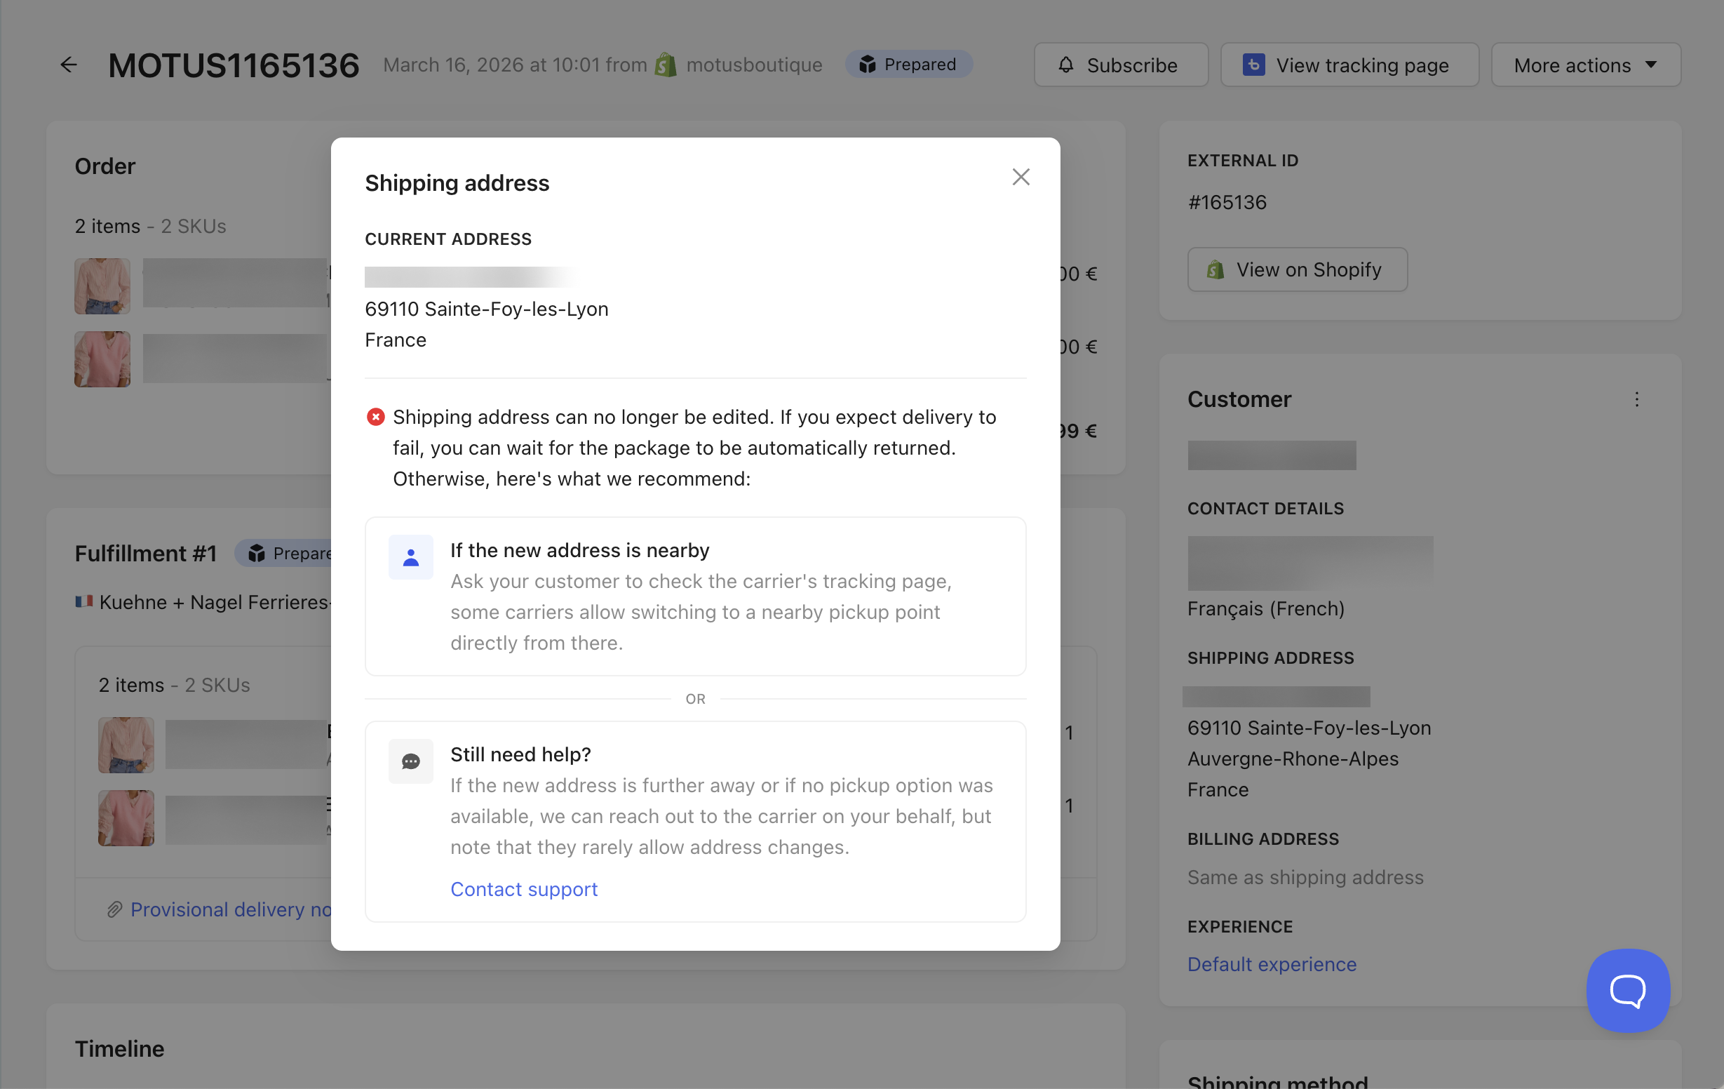The image size is (1724, 1089).
Task: Click the Subscribe bell button
Action: pyautogui.click(x=1119, y=65)
